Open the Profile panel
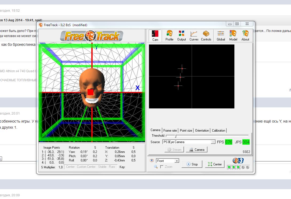The image size is (291, 199). (169, 35)
